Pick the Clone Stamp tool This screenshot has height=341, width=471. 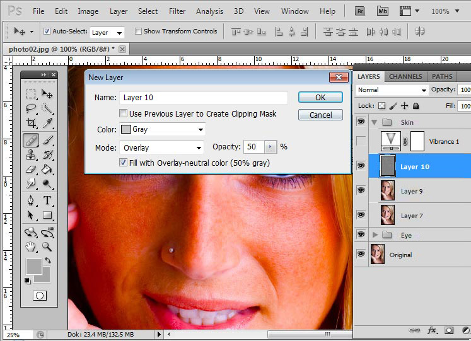pos(30,155)
